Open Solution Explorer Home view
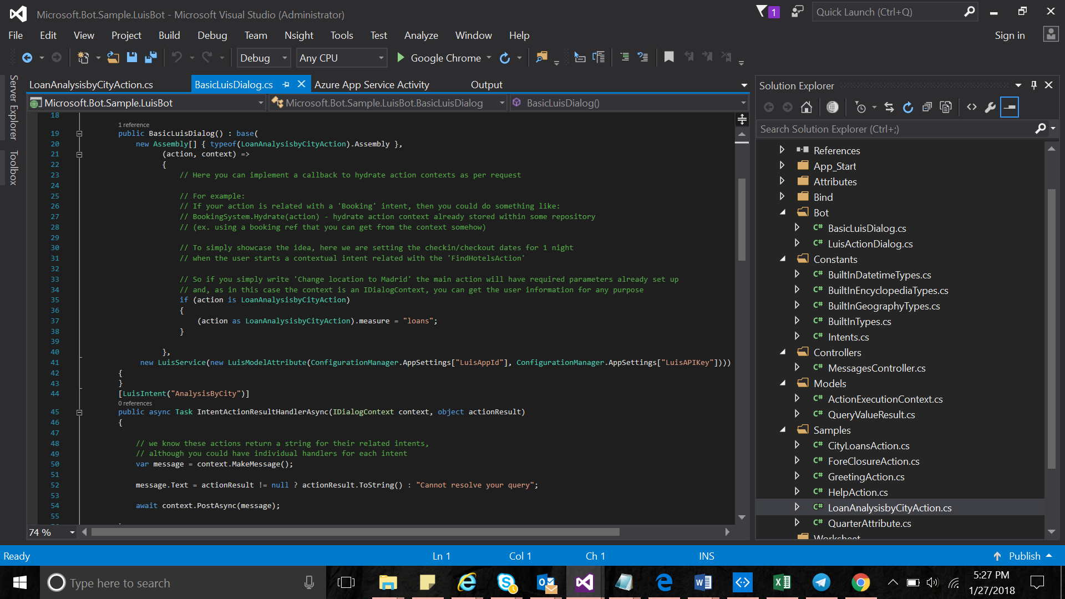This screenshot has height=599, width=1065. click(x=807, y=107)
